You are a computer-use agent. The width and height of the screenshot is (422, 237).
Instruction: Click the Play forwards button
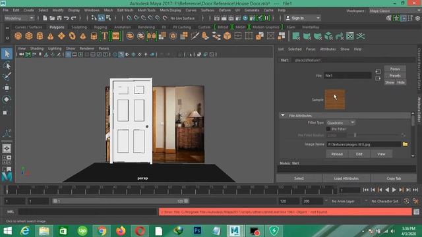click(x=394, y=190)
